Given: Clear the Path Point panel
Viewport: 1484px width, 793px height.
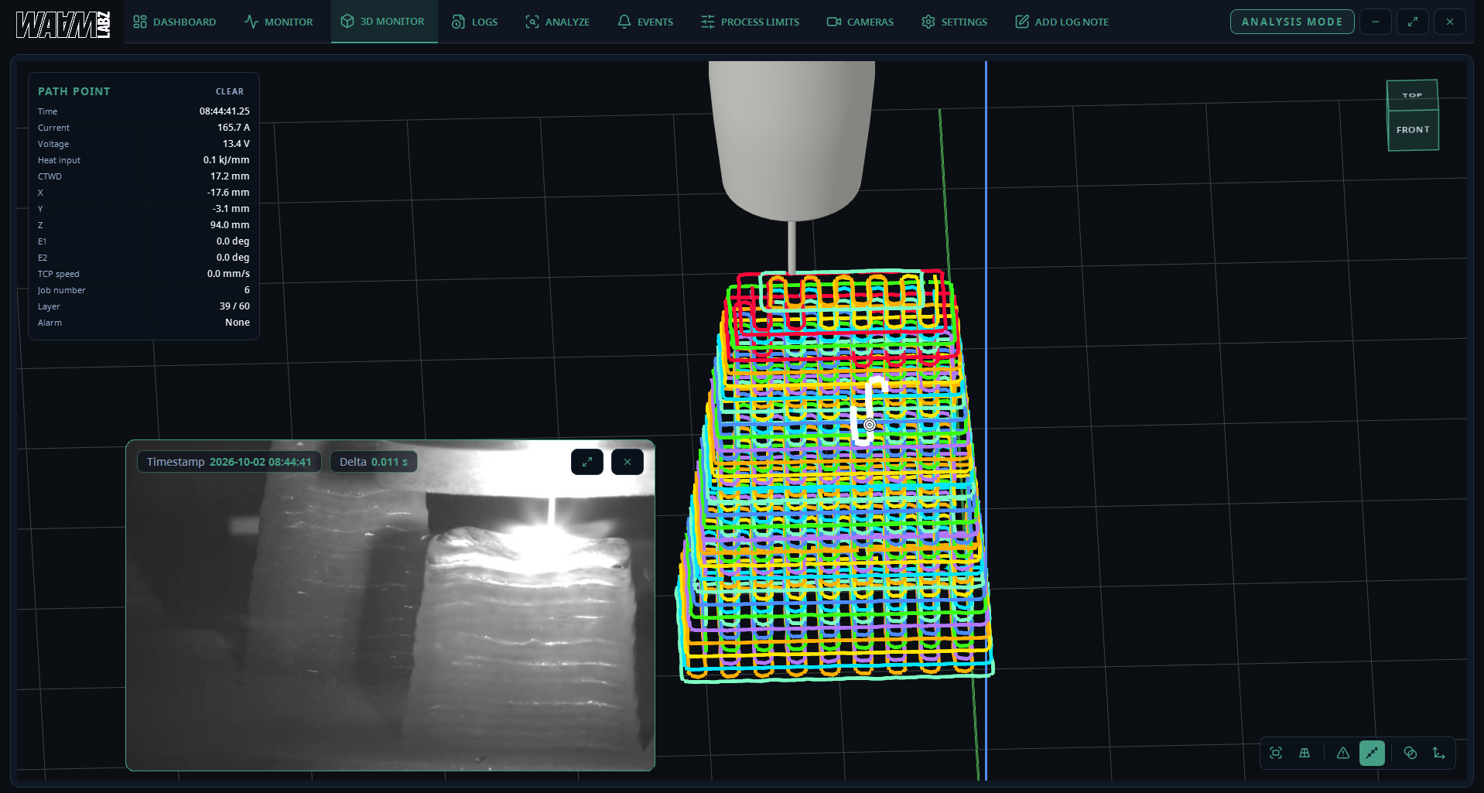Looking at the screenshot, I should [230, 91].
